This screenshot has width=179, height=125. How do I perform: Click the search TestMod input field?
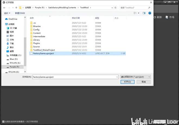[134, 8]
